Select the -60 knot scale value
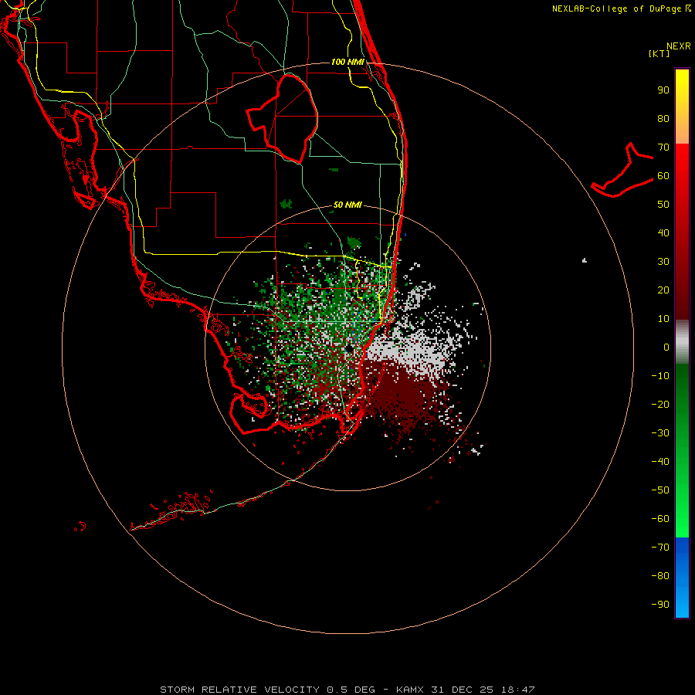The width and height of the screenshot is (695, 695). (x=660, y=519)
